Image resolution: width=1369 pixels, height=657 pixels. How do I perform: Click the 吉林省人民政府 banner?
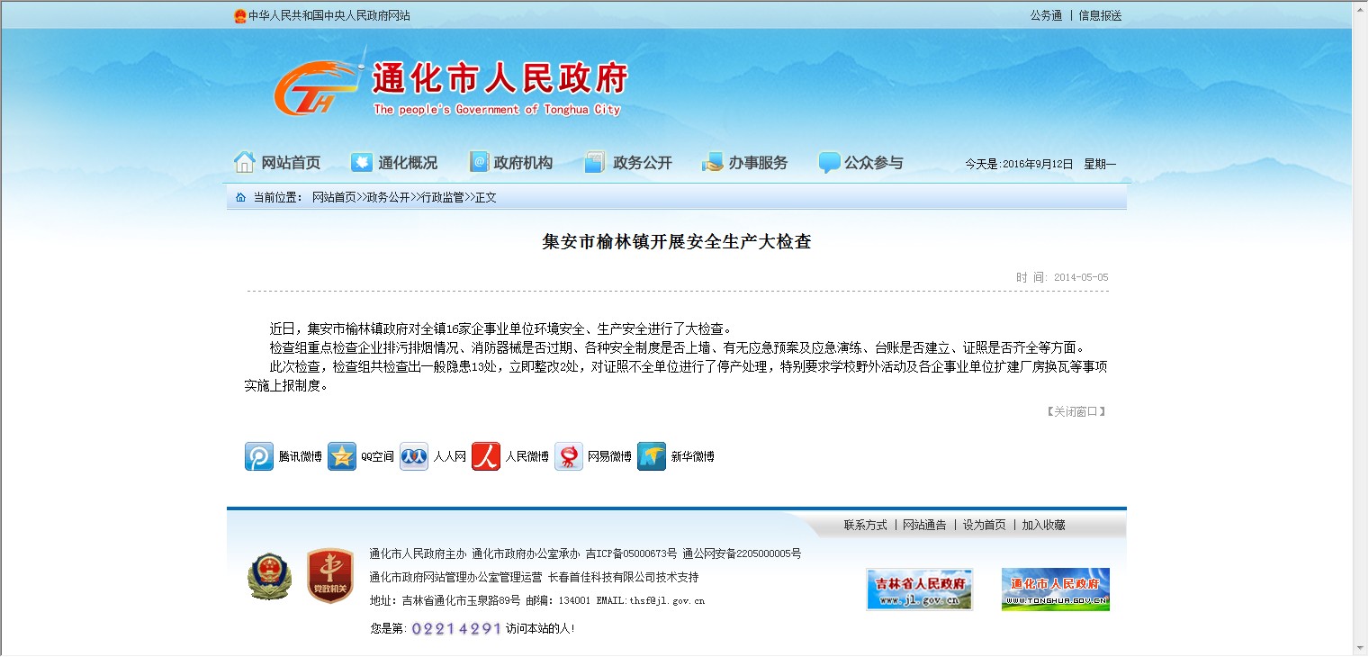pos(919,589)
